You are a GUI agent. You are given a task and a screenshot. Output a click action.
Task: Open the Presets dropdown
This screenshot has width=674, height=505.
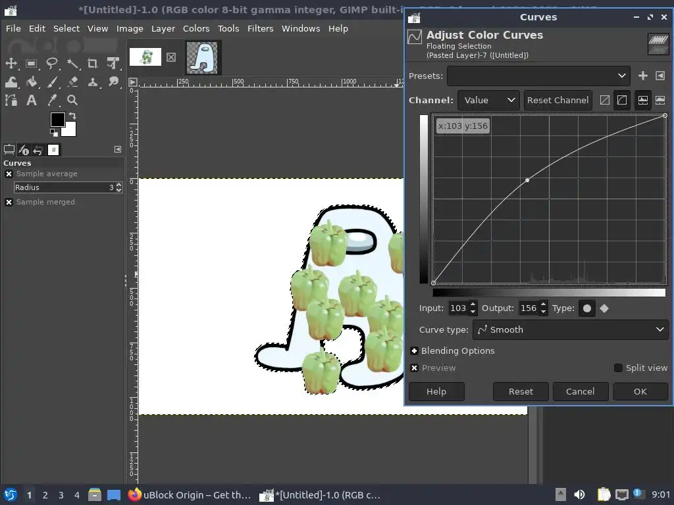pos(538,76)
